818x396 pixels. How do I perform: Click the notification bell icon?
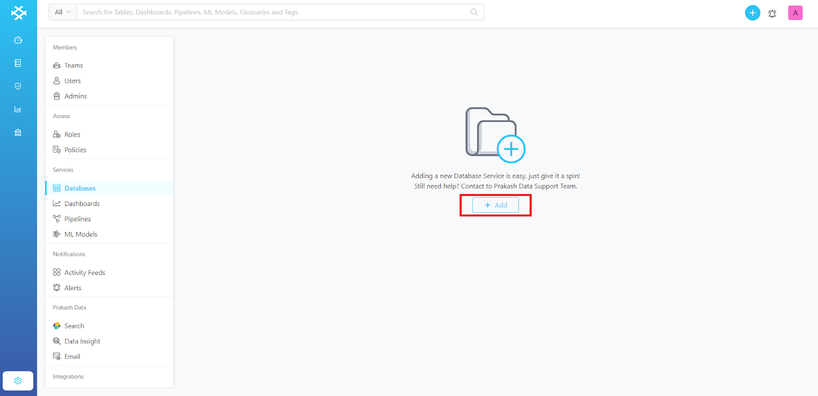[x=772, y=13]
